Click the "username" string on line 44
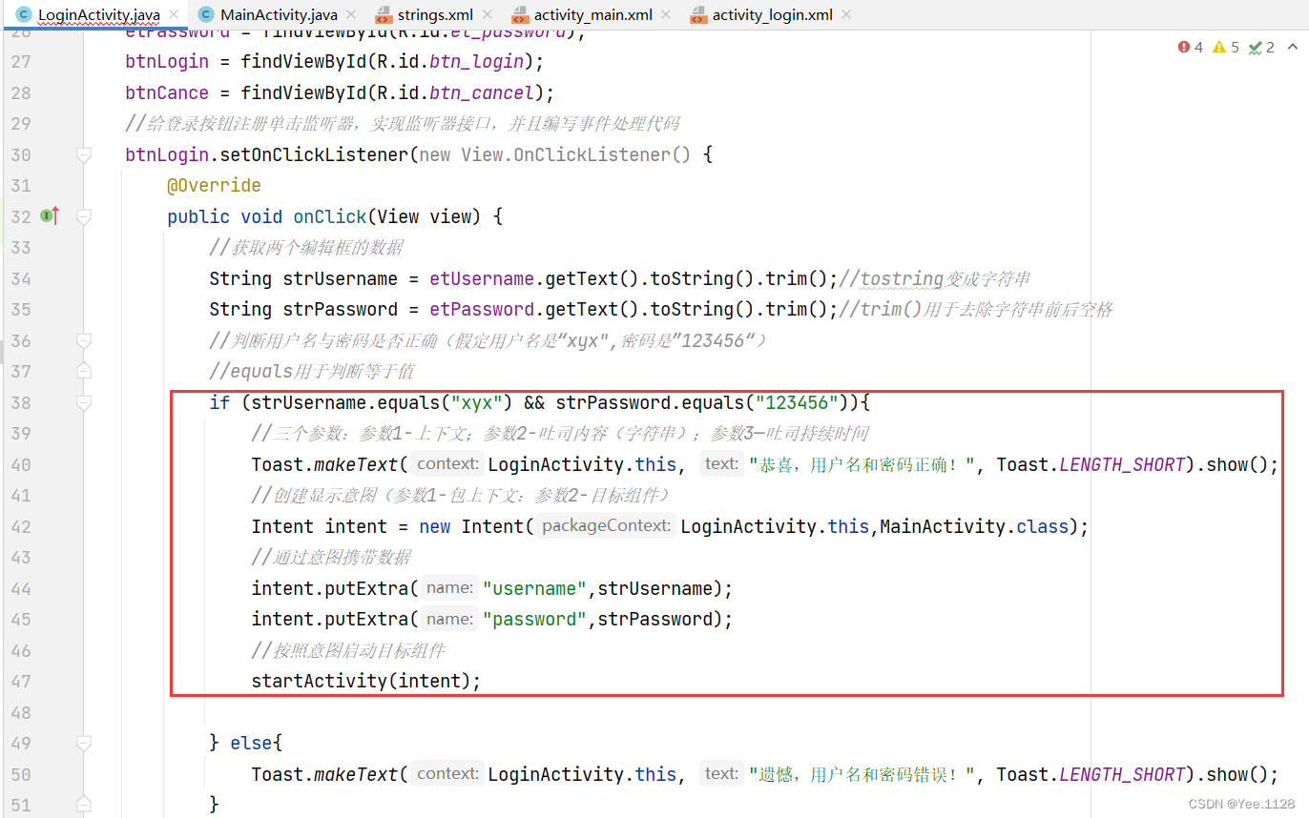 coord(534,588)
